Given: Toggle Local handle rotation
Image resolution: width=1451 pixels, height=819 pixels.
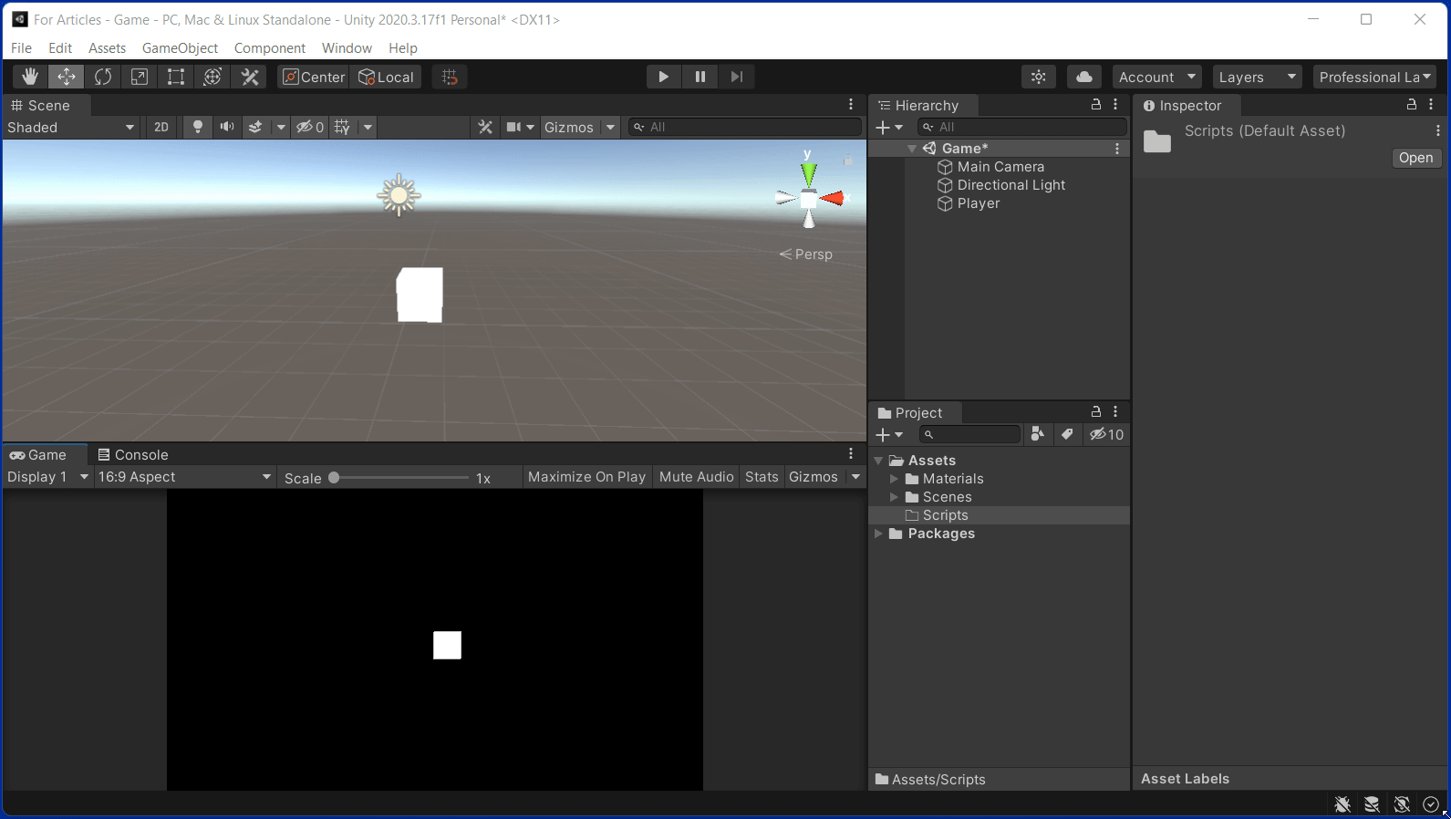Looking at the screenshot, I should tap(387, 77).
